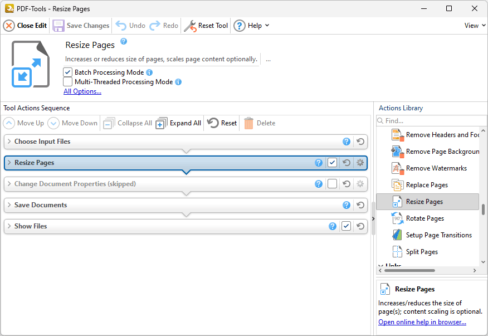The height and width of the screenshot is (336, 488).
Task: Click Save Changes in toolbar
Action: (x=81, y=26)
